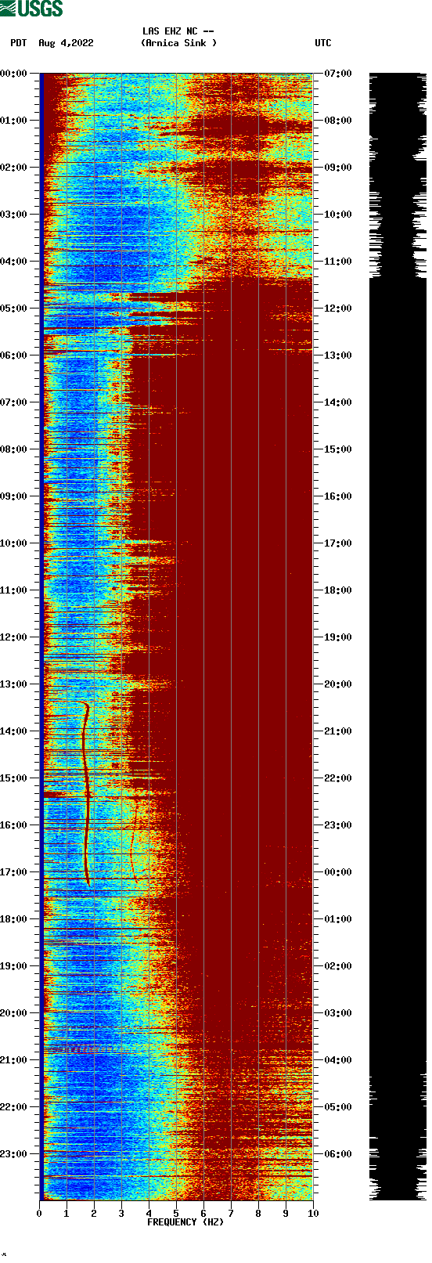This screenshot has height=1263, width=432.
Task: Click the UTC time label 23:00
Action: click(338, 825)
